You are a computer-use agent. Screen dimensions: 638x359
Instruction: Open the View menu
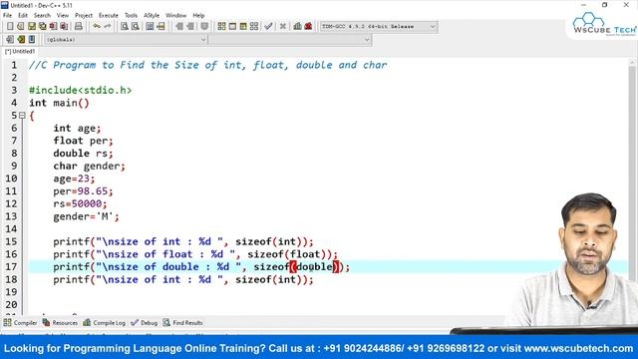pyautogui.click(x=62, y=15)
